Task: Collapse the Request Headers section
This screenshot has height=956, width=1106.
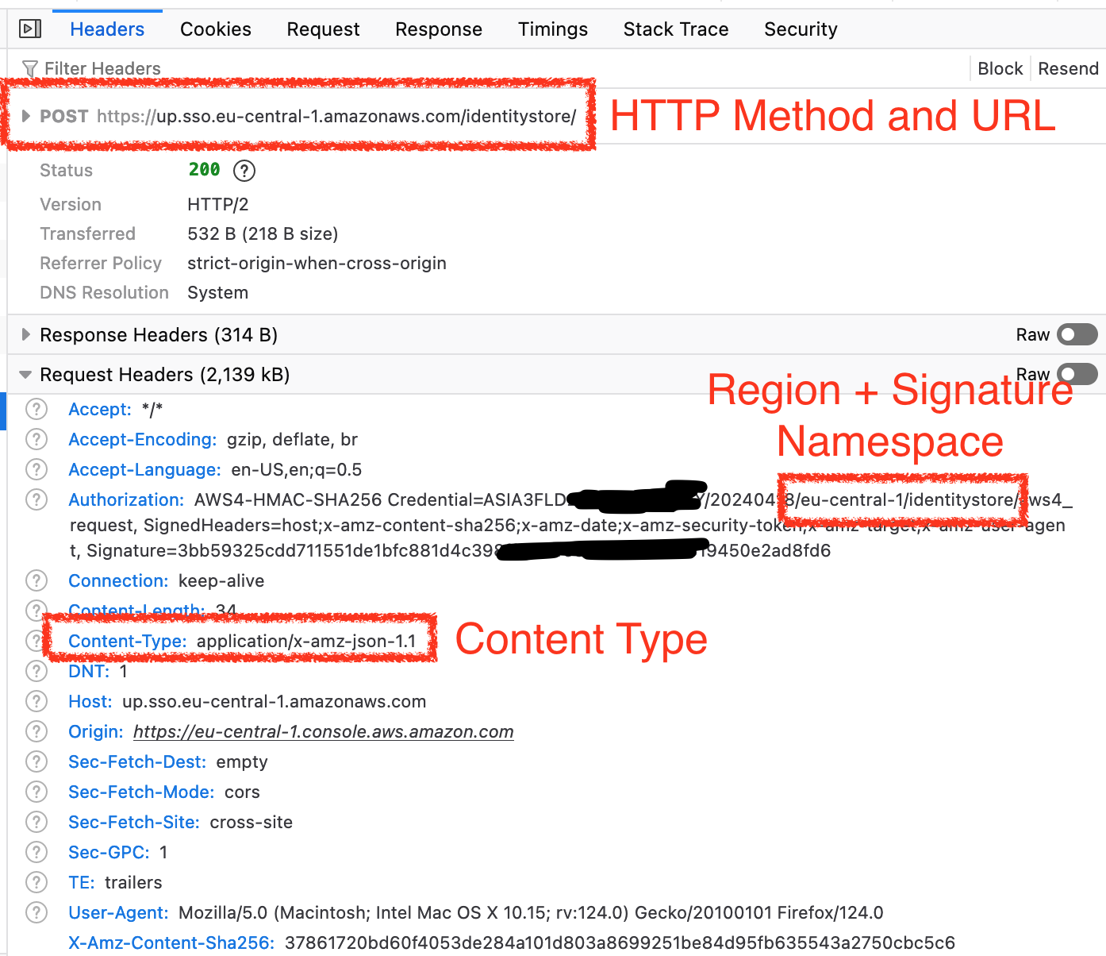Action: [26, 374]
